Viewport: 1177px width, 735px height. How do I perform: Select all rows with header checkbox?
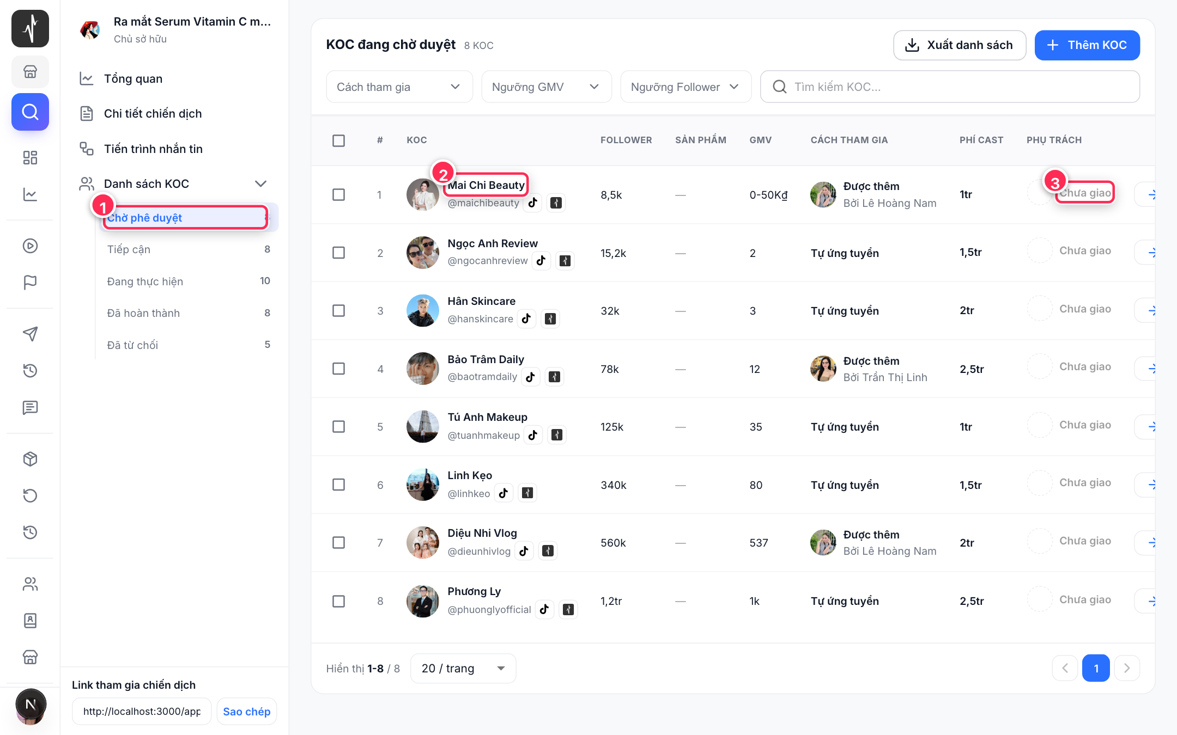[x=338, y=140]
